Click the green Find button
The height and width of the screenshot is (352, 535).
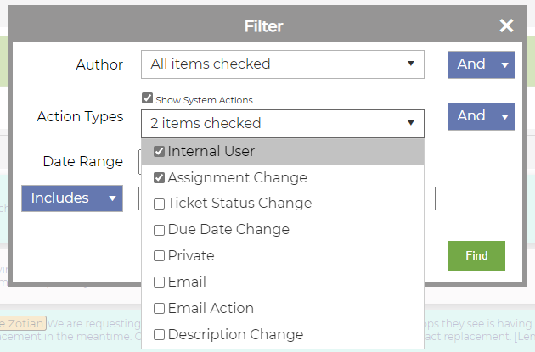tap(476, 255)
